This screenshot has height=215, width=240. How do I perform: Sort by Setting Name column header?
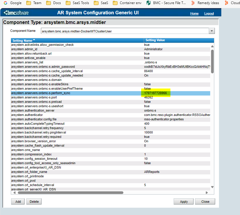(x=22, y=40)
